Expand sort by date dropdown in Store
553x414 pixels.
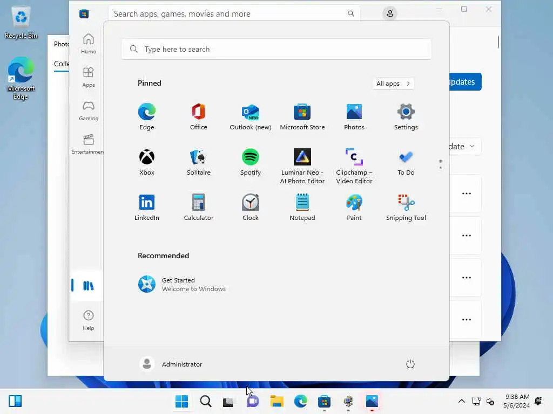(466, 147)
